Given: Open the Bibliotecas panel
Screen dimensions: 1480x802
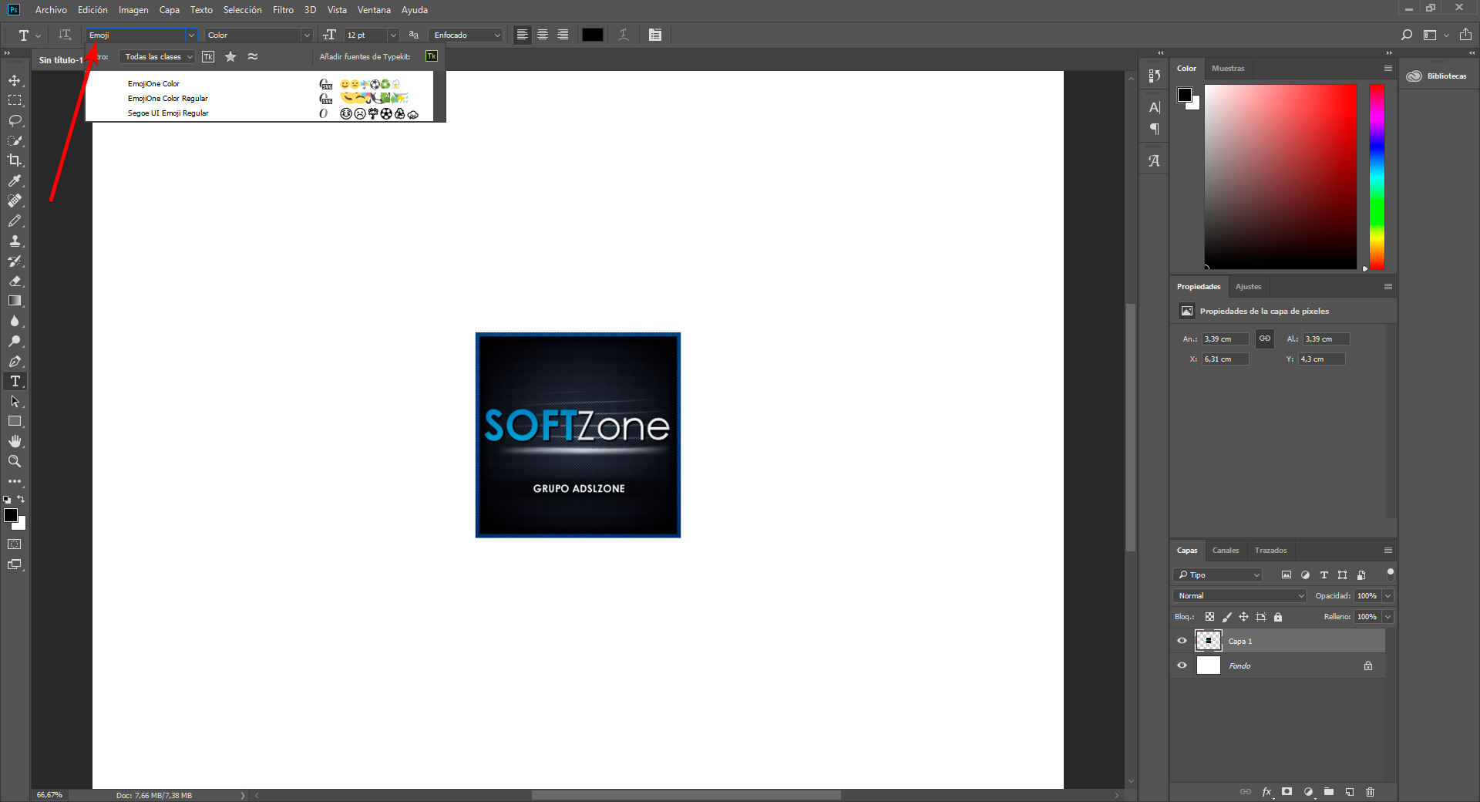Looking at the screenshot, I should point(1437,76).
